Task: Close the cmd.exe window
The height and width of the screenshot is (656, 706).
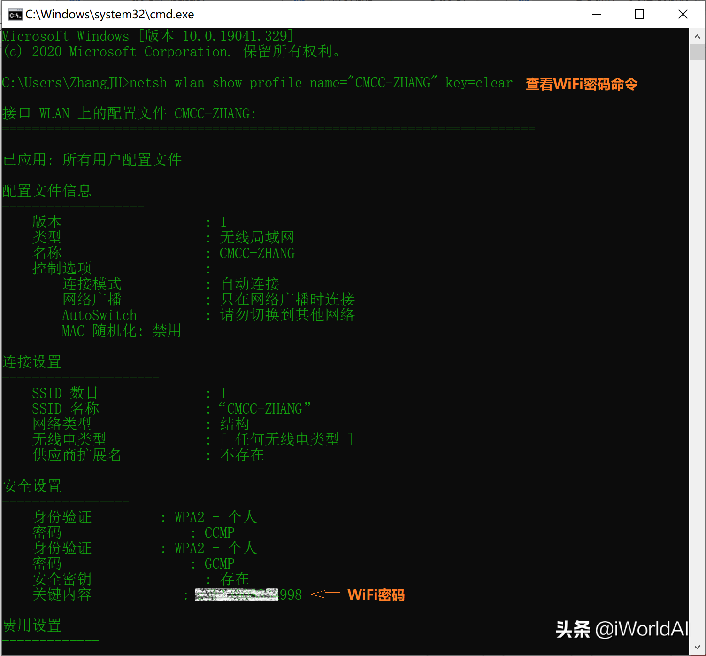Action: pyautogui.click(x=683, y=15)
